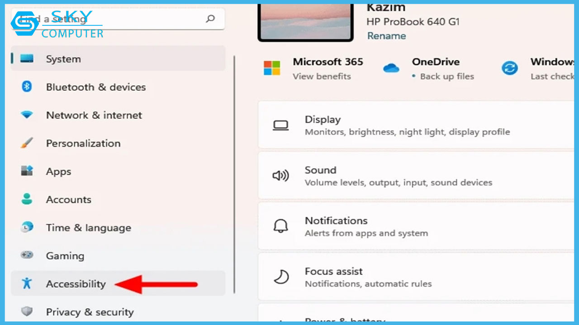Select Accessibility from the sidebar
Image resolution: width=579 pixels, height=325 pixels.
pos(76,283)
